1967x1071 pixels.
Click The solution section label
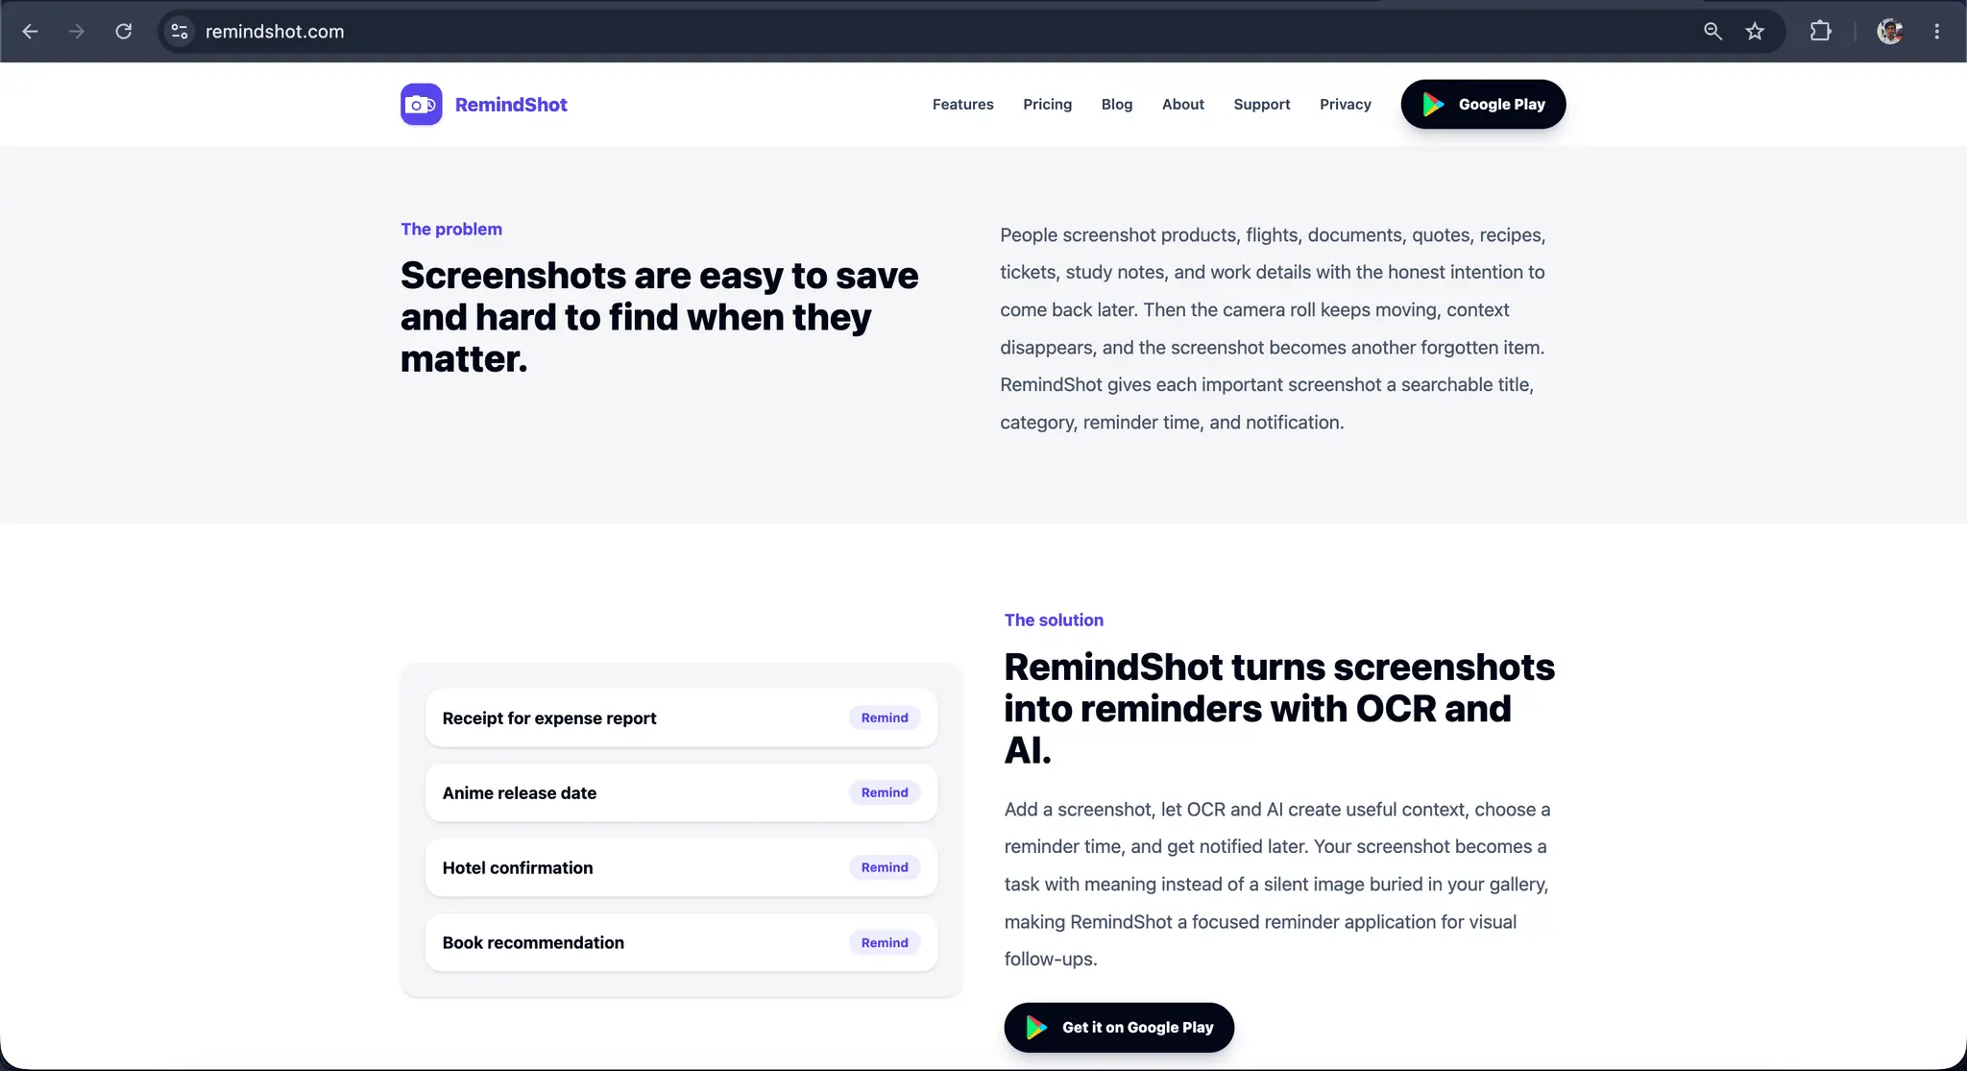[1054, 620]
